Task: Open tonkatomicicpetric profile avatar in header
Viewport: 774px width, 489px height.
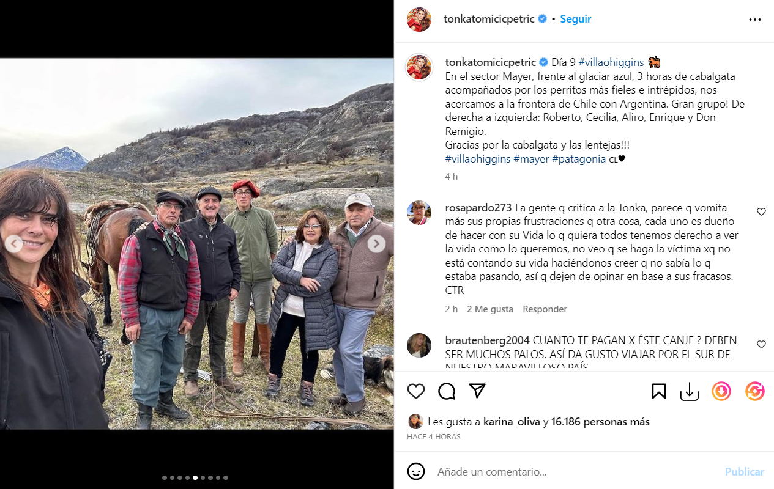Action: [x=419, y=20]
